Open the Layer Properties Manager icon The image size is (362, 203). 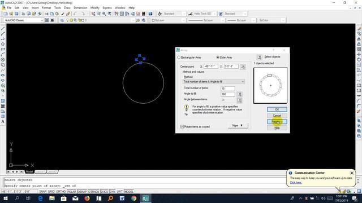pyautogui.click(x=62, y=20)
